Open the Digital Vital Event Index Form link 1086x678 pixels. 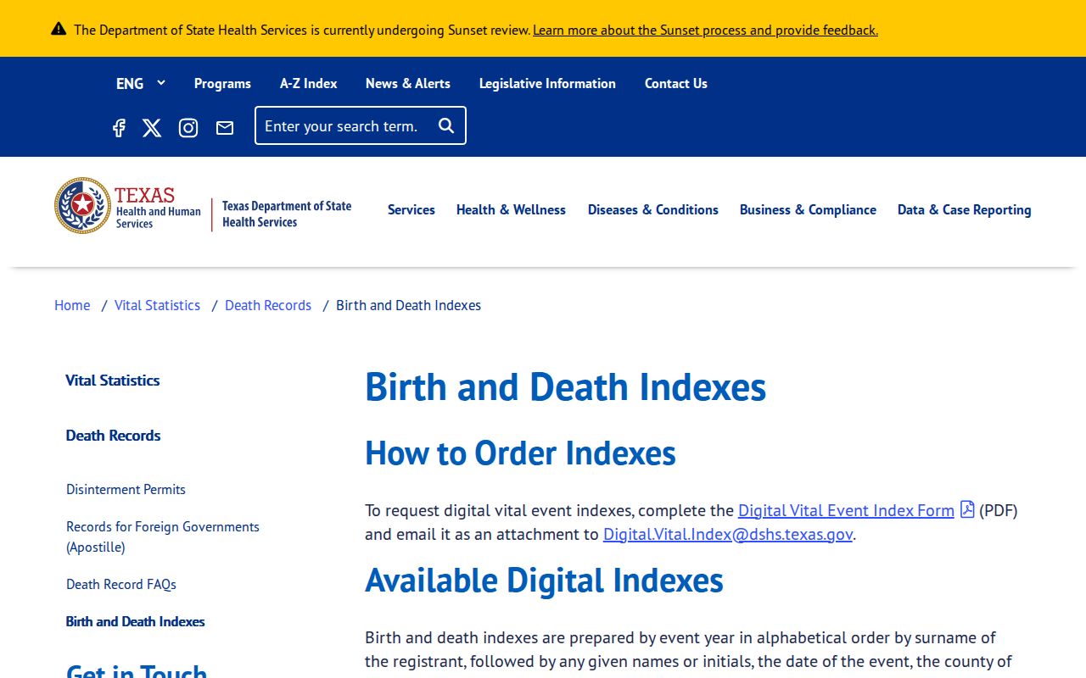[846, 510]
